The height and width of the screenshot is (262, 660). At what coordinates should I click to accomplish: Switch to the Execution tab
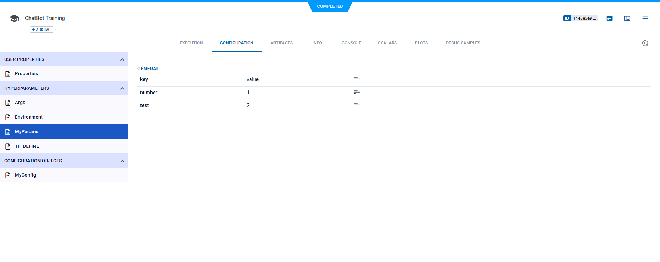(191, 43)
